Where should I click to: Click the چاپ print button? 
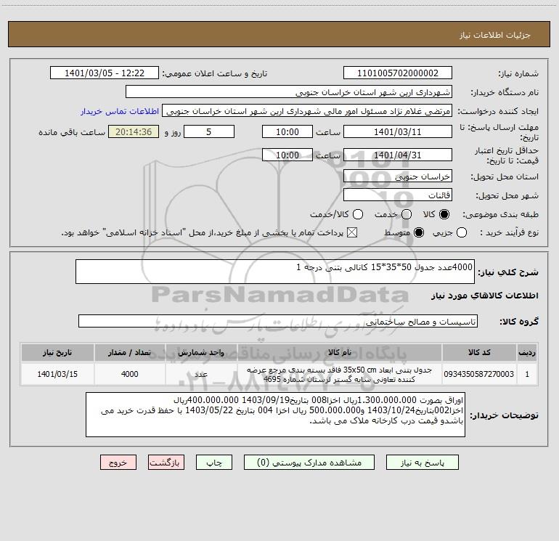[x=214, y=463]
